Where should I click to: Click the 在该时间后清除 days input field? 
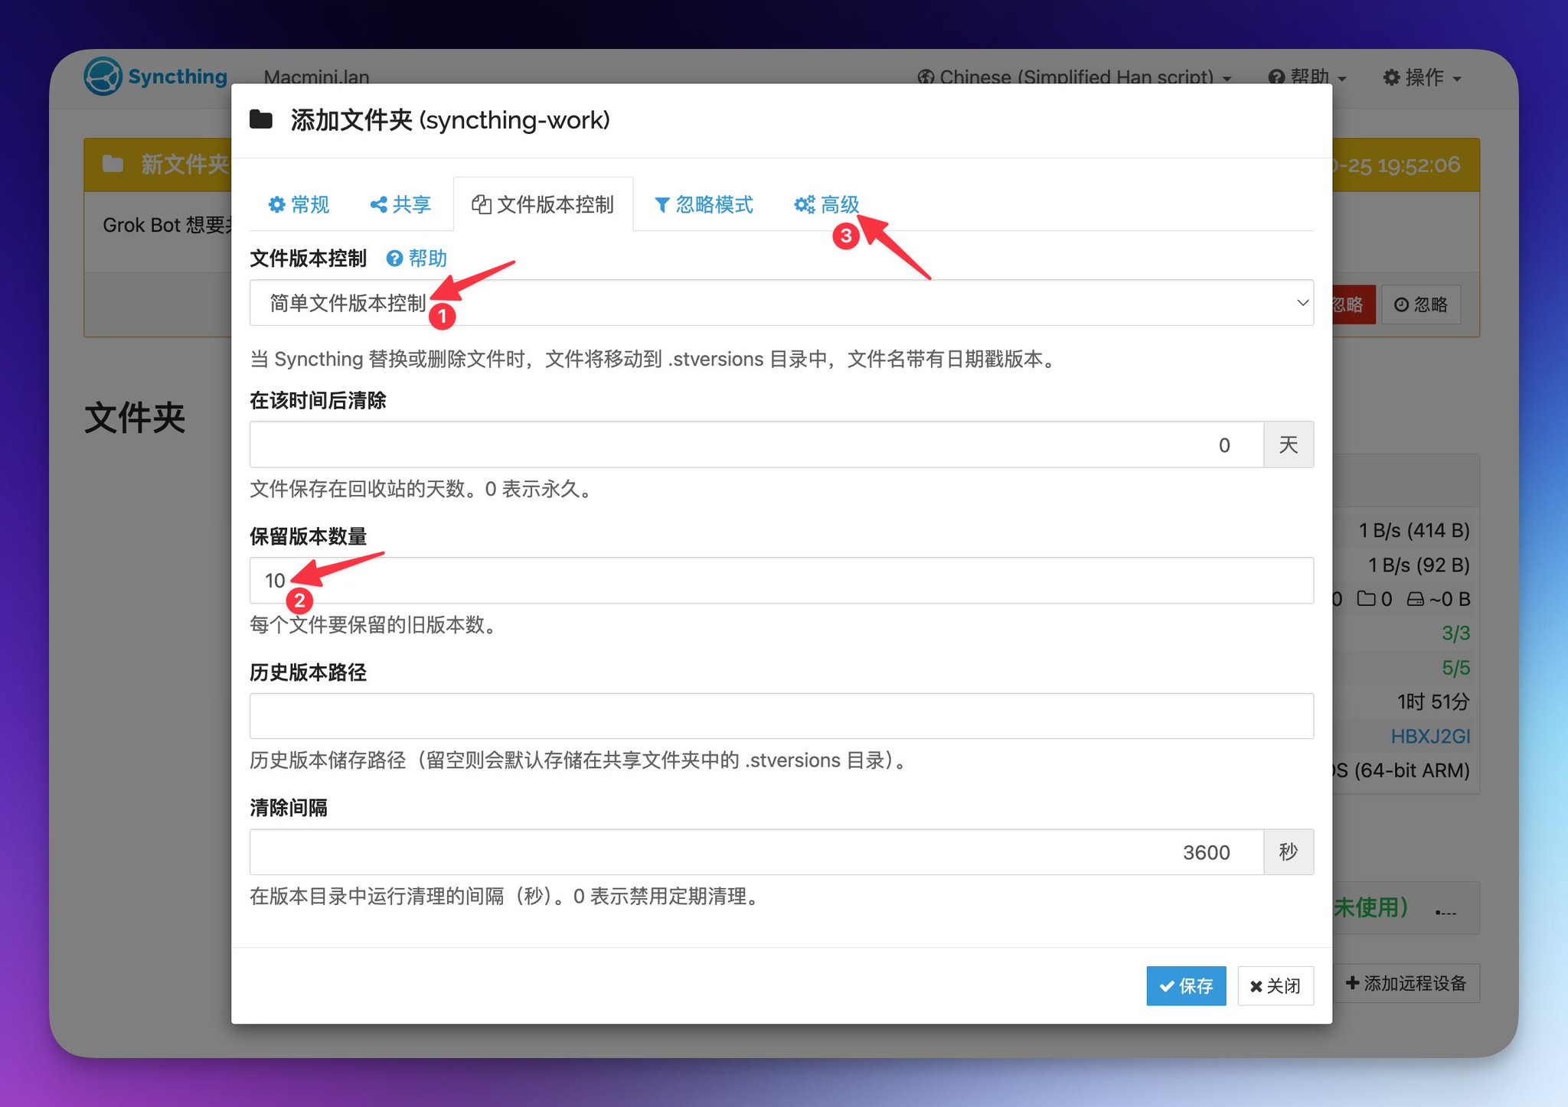coord(756,444)
